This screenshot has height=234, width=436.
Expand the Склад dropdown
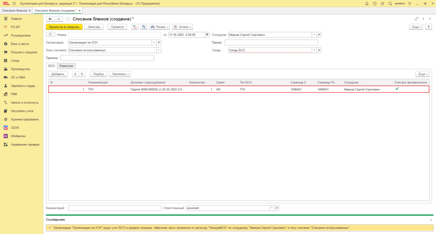(x=314, y=50)
